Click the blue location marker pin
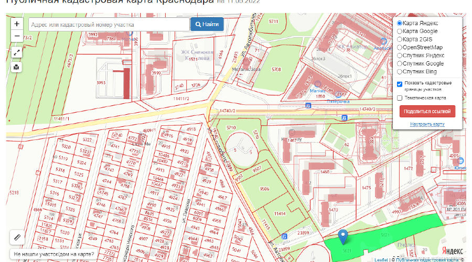 point(343,237)
